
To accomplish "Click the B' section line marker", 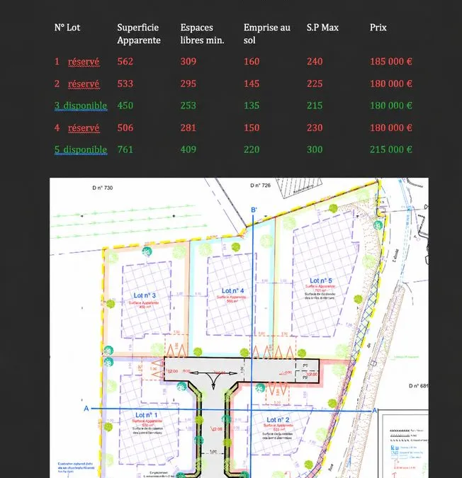I will 254,210.
